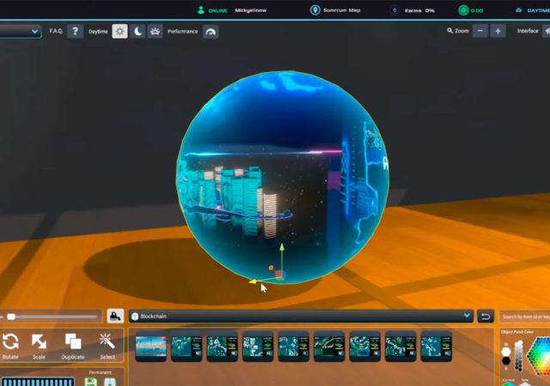Click the Zoom plus button
Viewport: 550px width, 386px height.
pos(498,31)
